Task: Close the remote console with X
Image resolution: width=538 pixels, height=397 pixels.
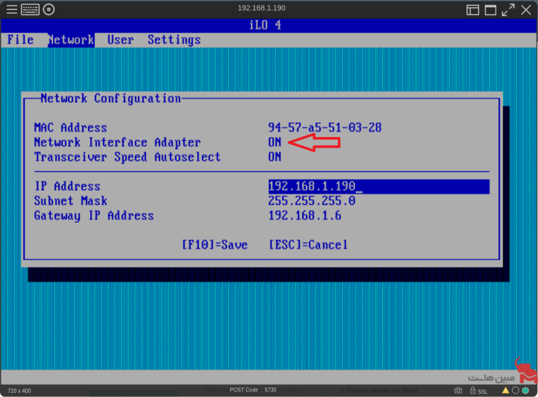Action: pos(526,9)
